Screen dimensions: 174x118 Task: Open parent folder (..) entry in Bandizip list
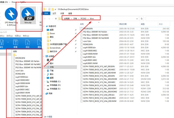pos(15,55)
